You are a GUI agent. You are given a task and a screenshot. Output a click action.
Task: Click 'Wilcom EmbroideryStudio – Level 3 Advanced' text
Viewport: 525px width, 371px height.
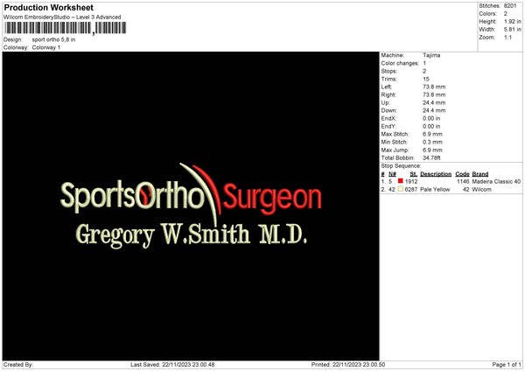tap(62, 17)
